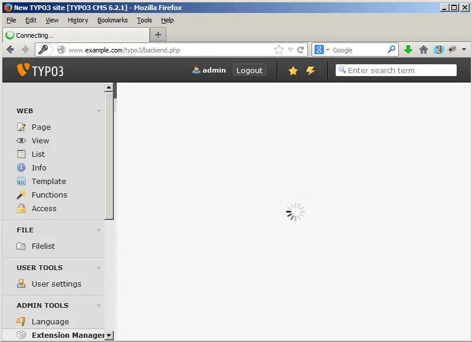Click the Firefox toolbar user photo icon
Viewport: 472px width, 342px height.
pyautogui.click(x=438, y=50)
